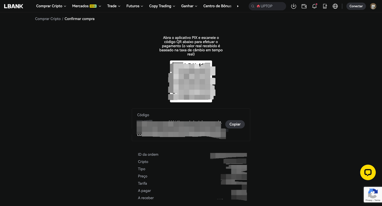Screen dimensions: 382x206
Task: Expand the Futuros menu
Action: click(135, 6)
